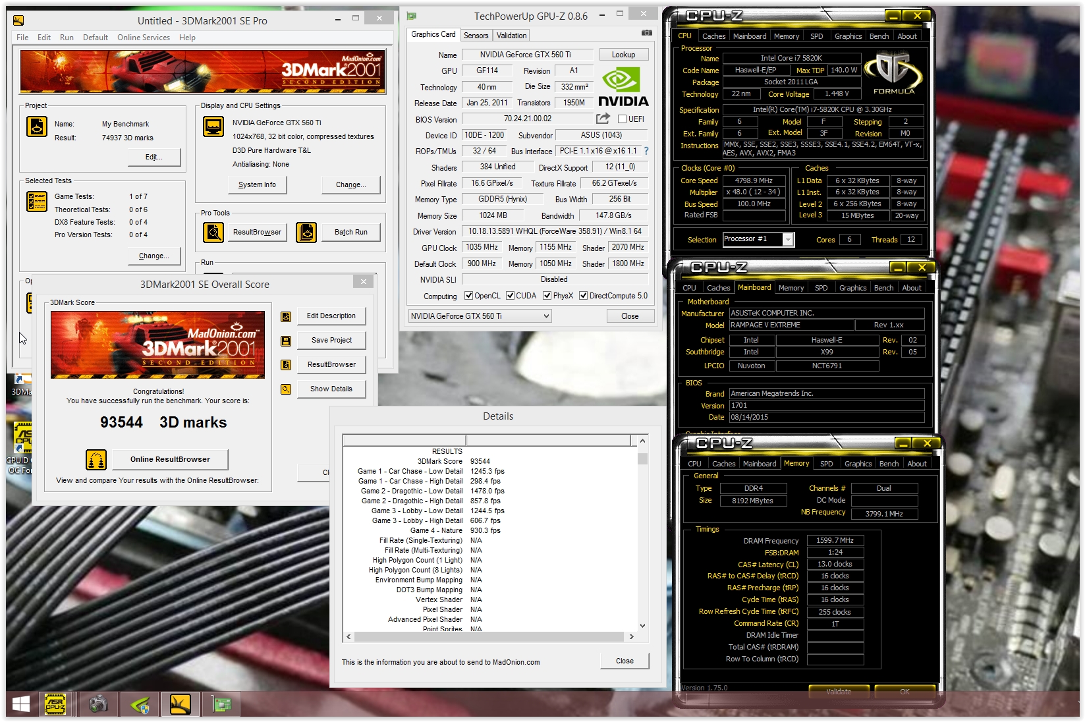Image resolution: width=1085 pixels, height=722 pixels.
Task: Open the Caches tab in top CPU-Z window
Action: (x=713, y=36)
